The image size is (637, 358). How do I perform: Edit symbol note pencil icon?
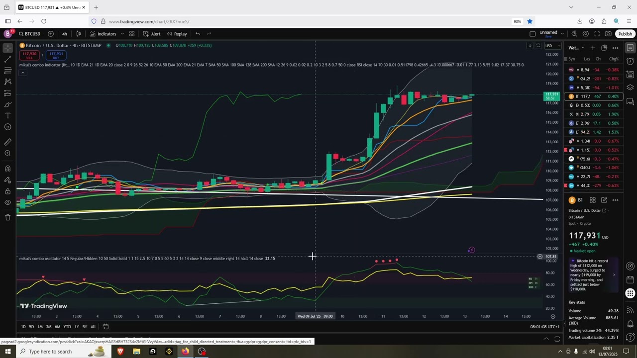[604, 200]
